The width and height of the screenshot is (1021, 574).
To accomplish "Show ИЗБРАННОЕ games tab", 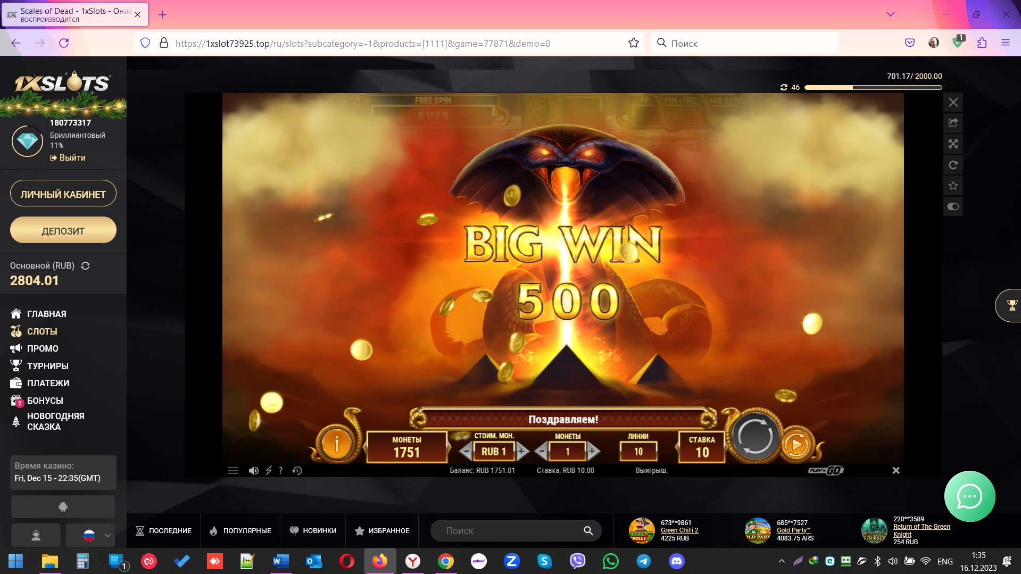I will click(382, 530).
